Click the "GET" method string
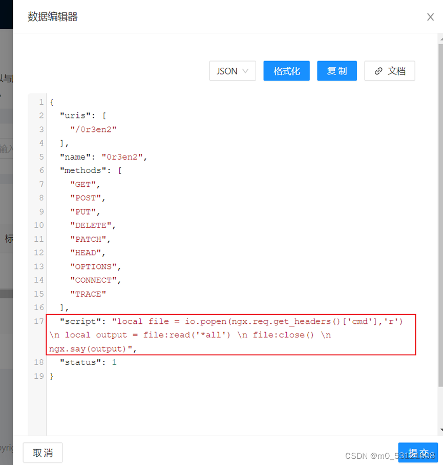The height and width of the screenshot is (465, 443). tap(83, 184)
